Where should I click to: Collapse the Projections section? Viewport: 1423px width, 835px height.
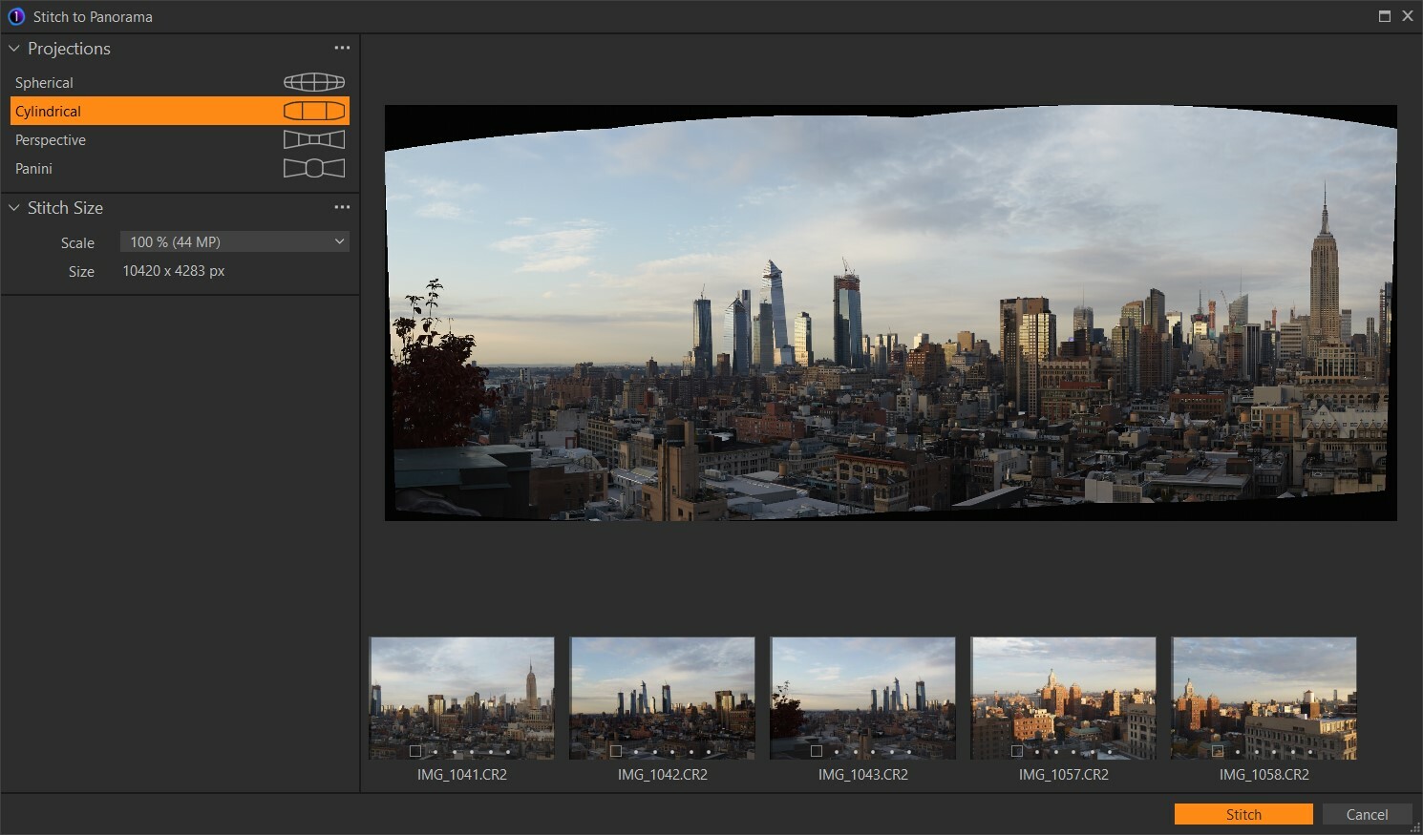(x=13, y=48)
